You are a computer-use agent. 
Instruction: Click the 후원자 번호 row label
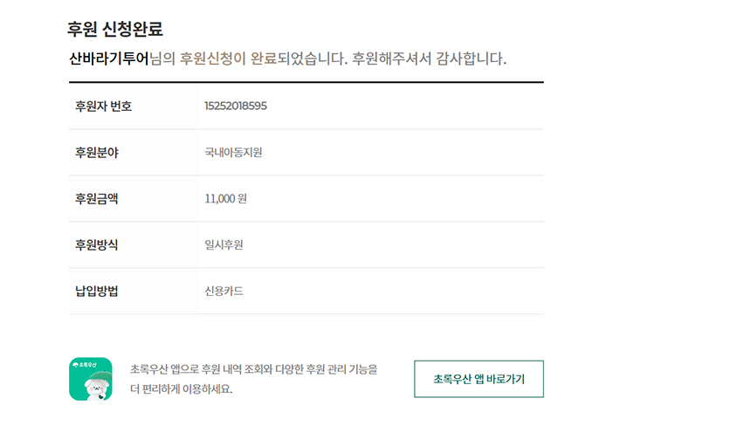(x=104, y=107)
